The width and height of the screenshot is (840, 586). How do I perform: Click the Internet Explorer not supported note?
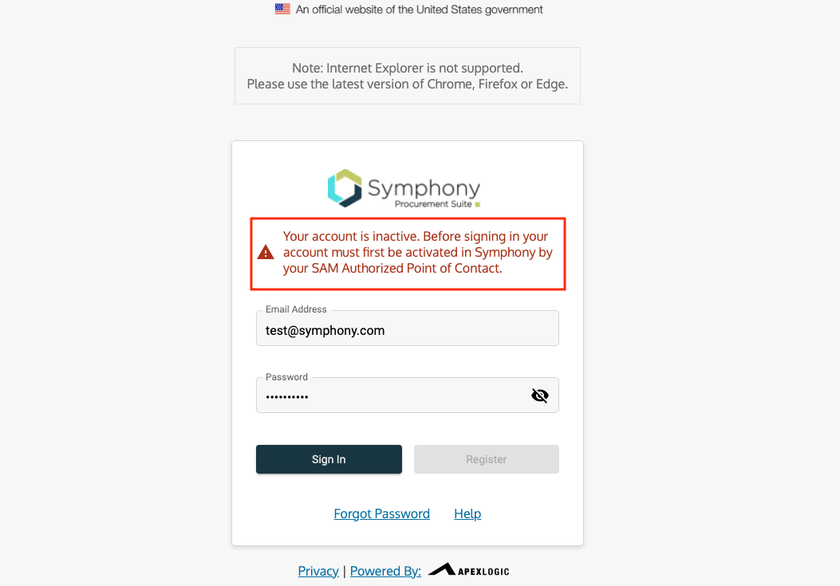pos(407,76)
